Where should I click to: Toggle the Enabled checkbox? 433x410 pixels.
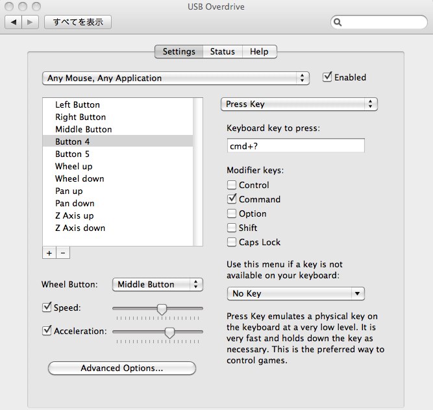(x=327, y=77)
